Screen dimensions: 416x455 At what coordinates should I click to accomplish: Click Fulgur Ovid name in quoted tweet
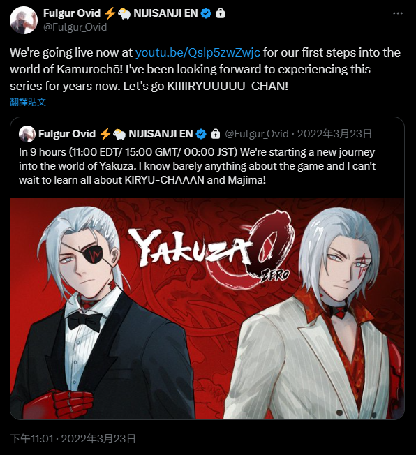point(67,134)
